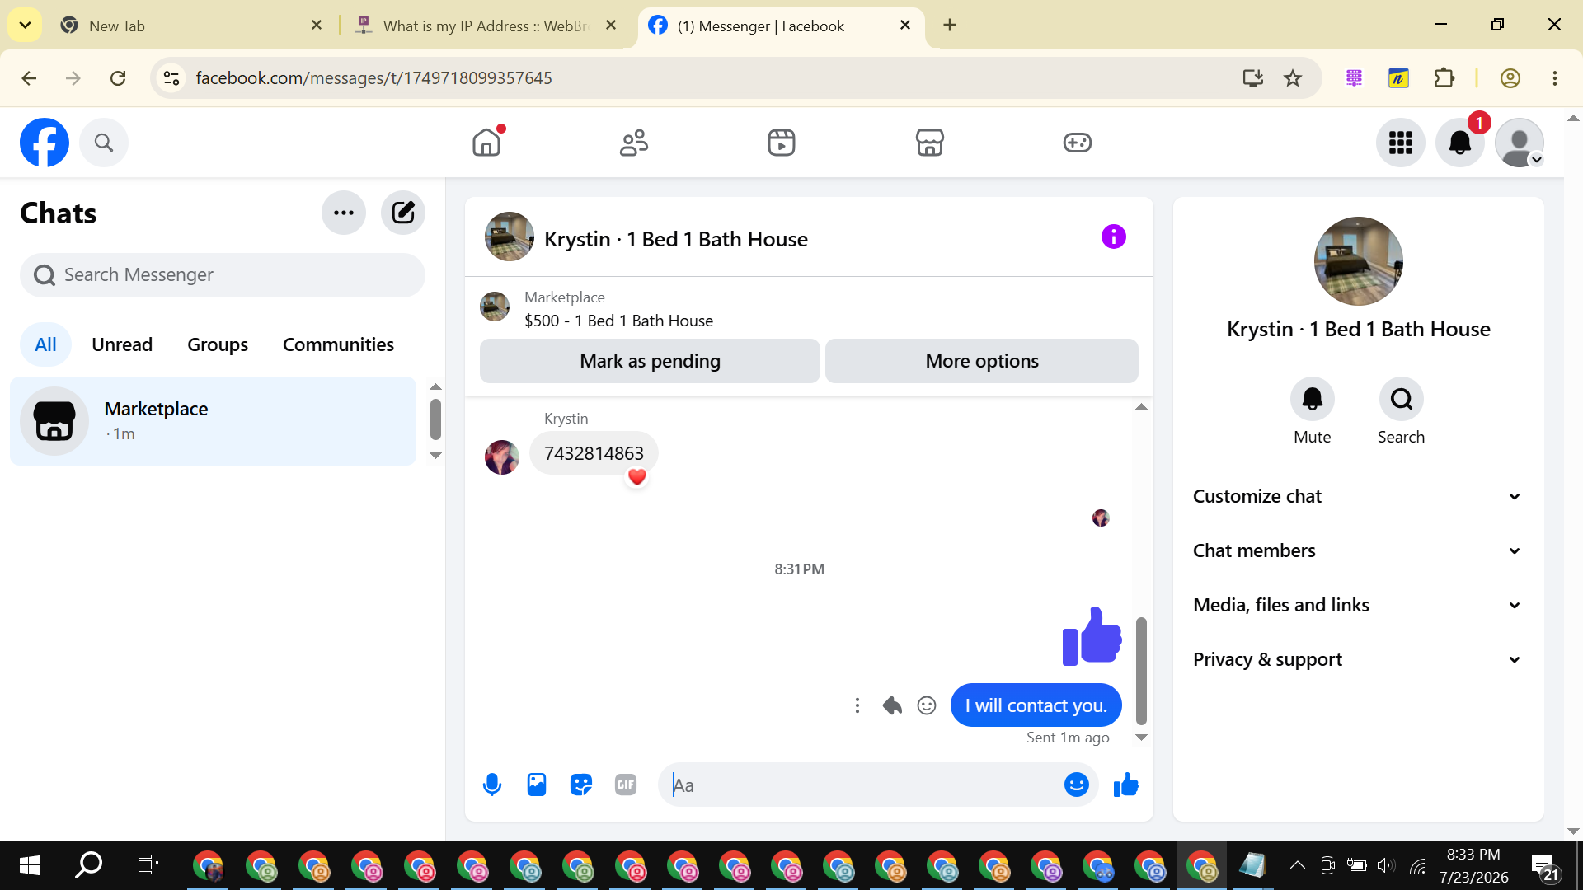Open the Windows notification center
This screenshot has width=1583, height=890.
click(x=1545, y=866)
